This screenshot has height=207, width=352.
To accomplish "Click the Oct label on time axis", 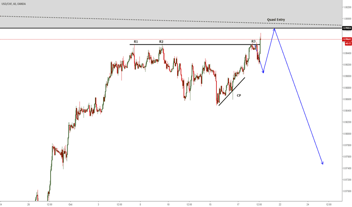I will coord(71,204).
